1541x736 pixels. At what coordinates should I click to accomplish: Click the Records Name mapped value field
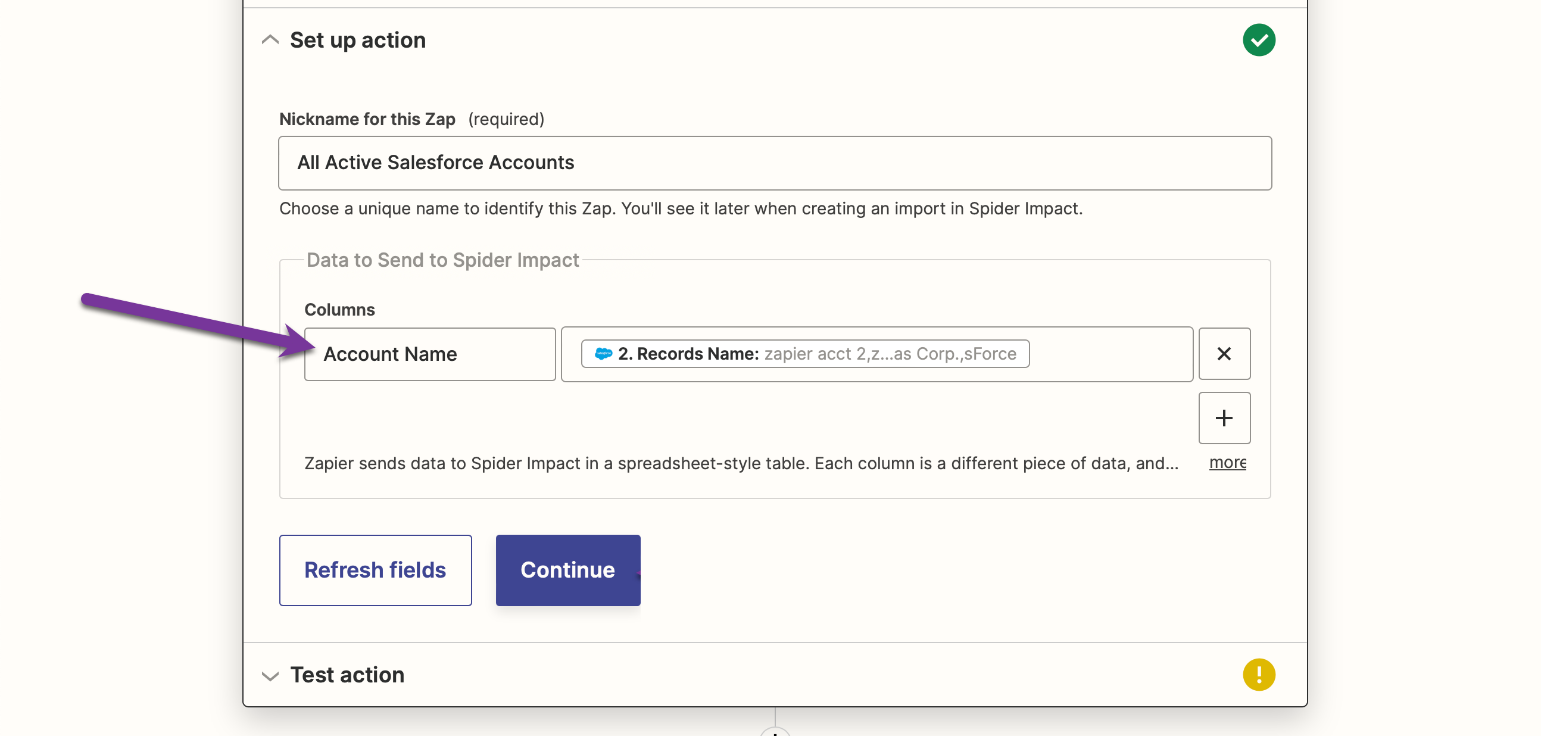(877, 354)
